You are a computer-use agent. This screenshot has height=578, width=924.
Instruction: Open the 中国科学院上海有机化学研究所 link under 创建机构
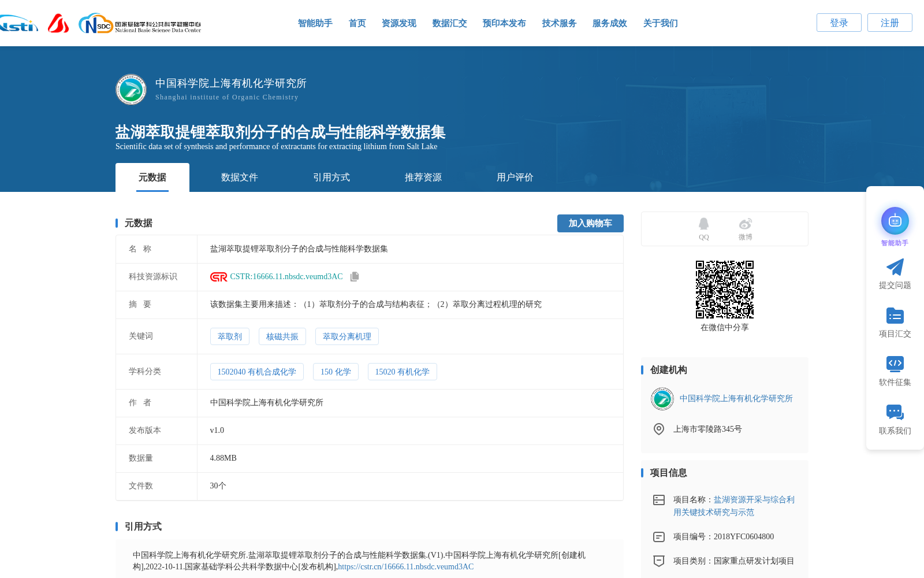tap(736, 399)
